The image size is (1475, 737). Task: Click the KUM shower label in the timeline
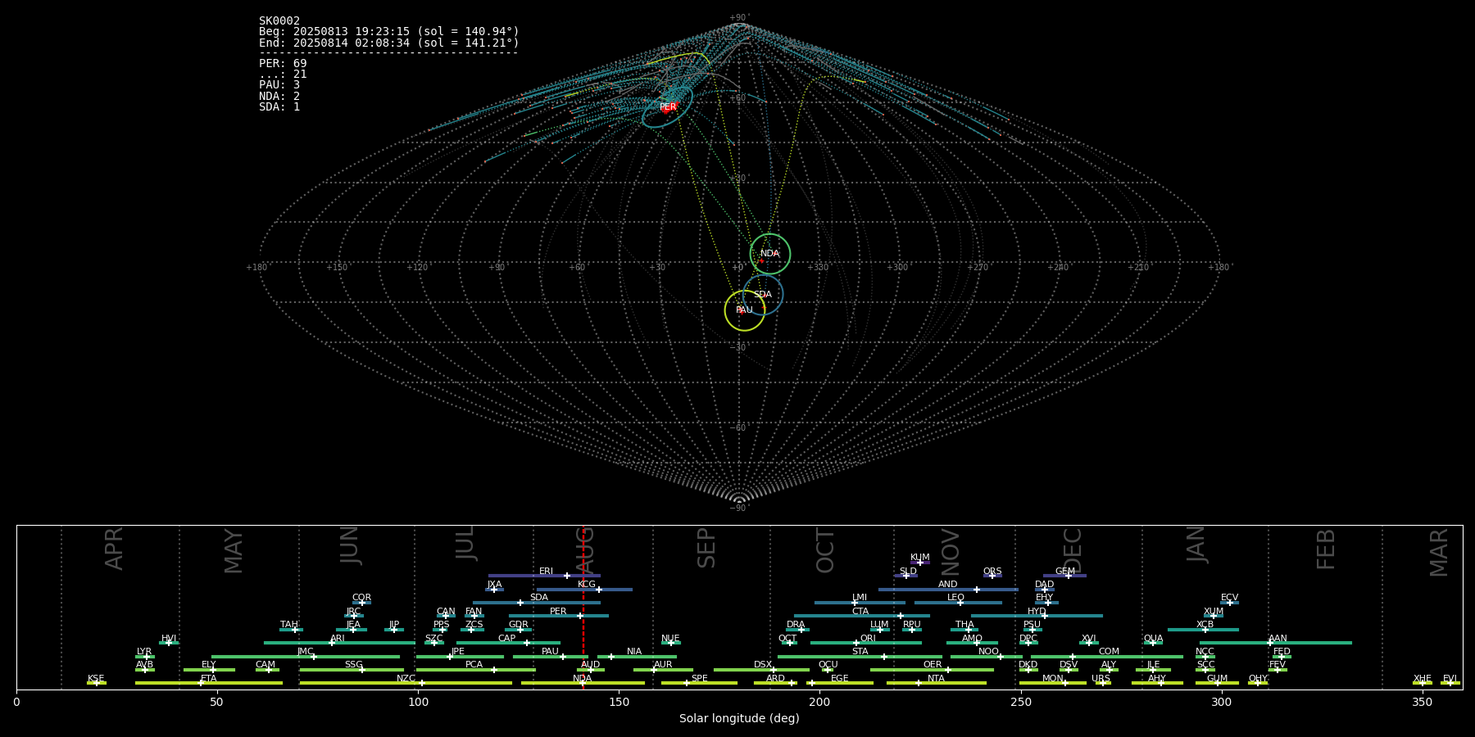(x=920, y=557)
